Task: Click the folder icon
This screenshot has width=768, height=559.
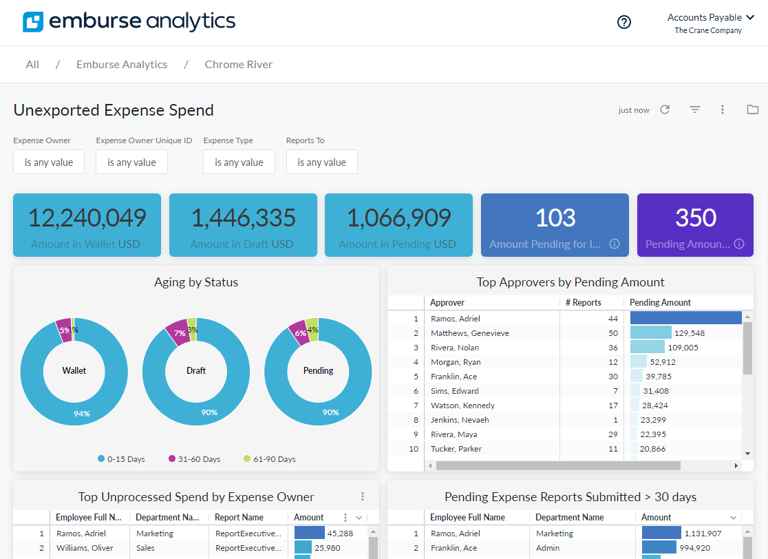Action: pyautogui.click(x=752, y=109)
